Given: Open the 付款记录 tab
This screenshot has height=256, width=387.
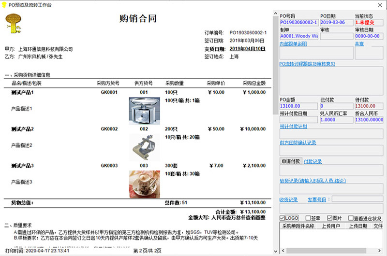Looking at the screenshot, I should 313,161.
